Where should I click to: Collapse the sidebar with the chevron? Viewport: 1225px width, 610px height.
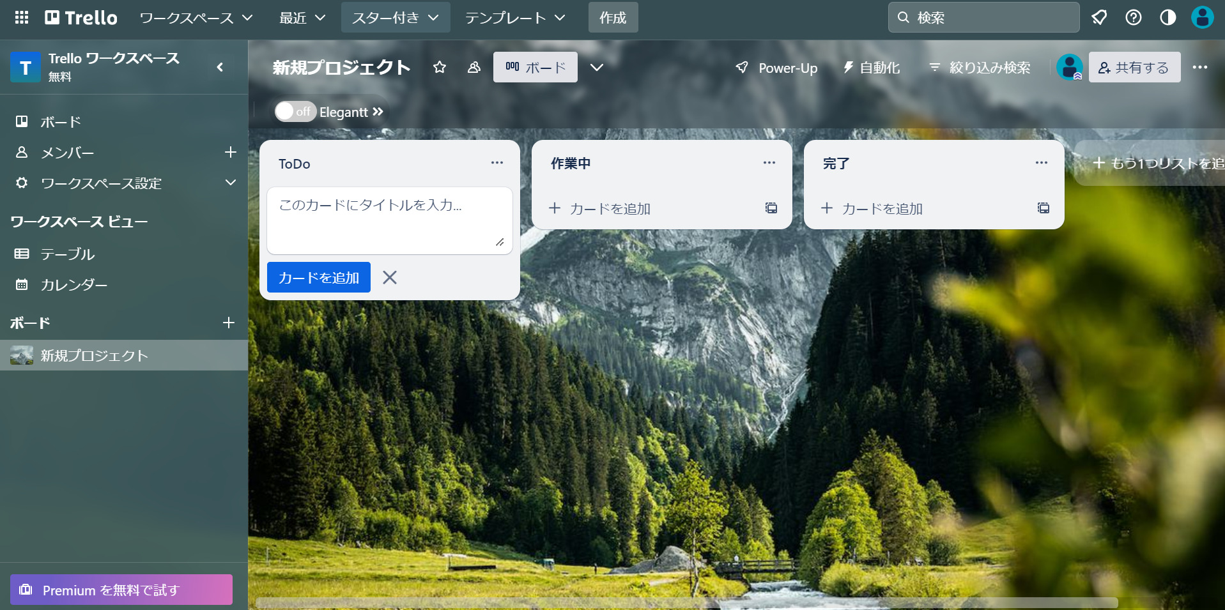point(220,67)
